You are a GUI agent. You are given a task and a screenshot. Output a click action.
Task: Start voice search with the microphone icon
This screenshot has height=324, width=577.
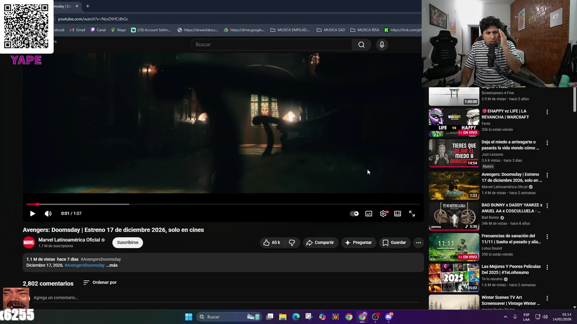pos(382,45)
